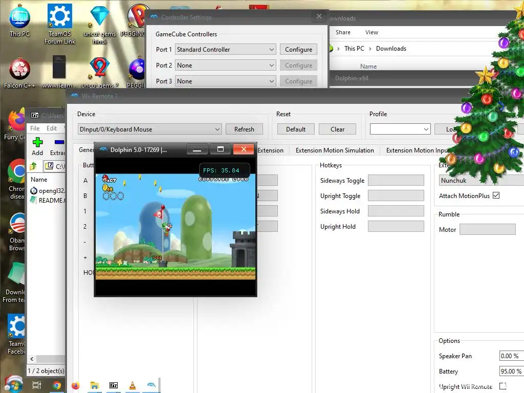This screenshot has width=524, height=393.
Task: Click the 7-Zip address path field
Action: point(55,166)
